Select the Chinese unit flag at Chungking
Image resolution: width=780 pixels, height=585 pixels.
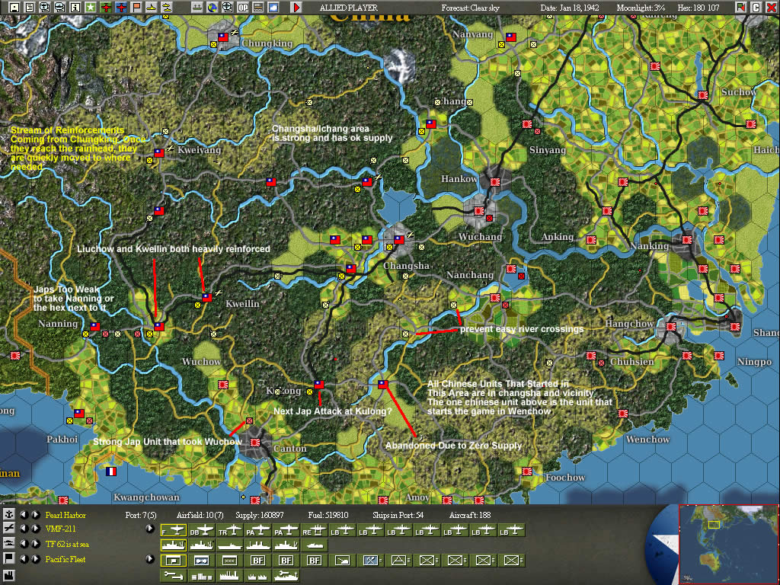click(223, 37)
